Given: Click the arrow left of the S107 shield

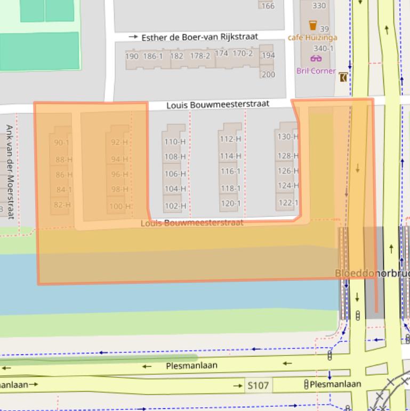Looking at the screenshot, I should click(x=237, y=385).
